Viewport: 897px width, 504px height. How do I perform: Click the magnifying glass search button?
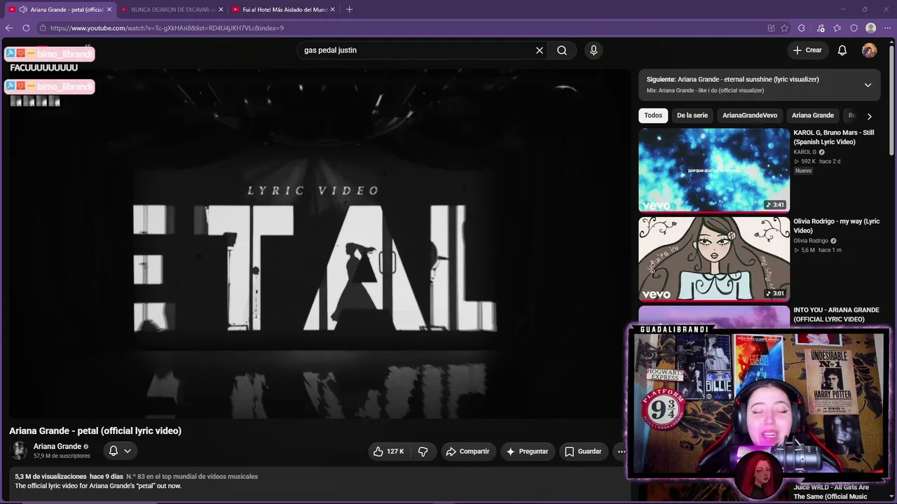[562, 50]
